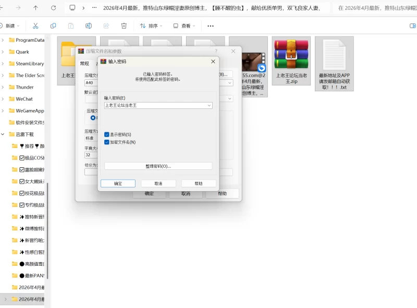The image size is (417, 308).
Task: Select the 微博推特 subfolder in tree
Action: tap(28, 229)
